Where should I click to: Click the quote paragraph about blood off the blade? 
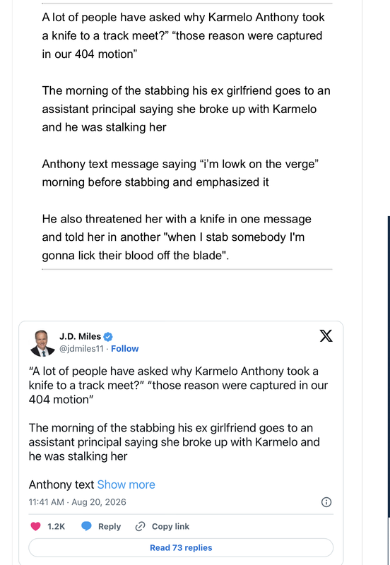point(177,237)
